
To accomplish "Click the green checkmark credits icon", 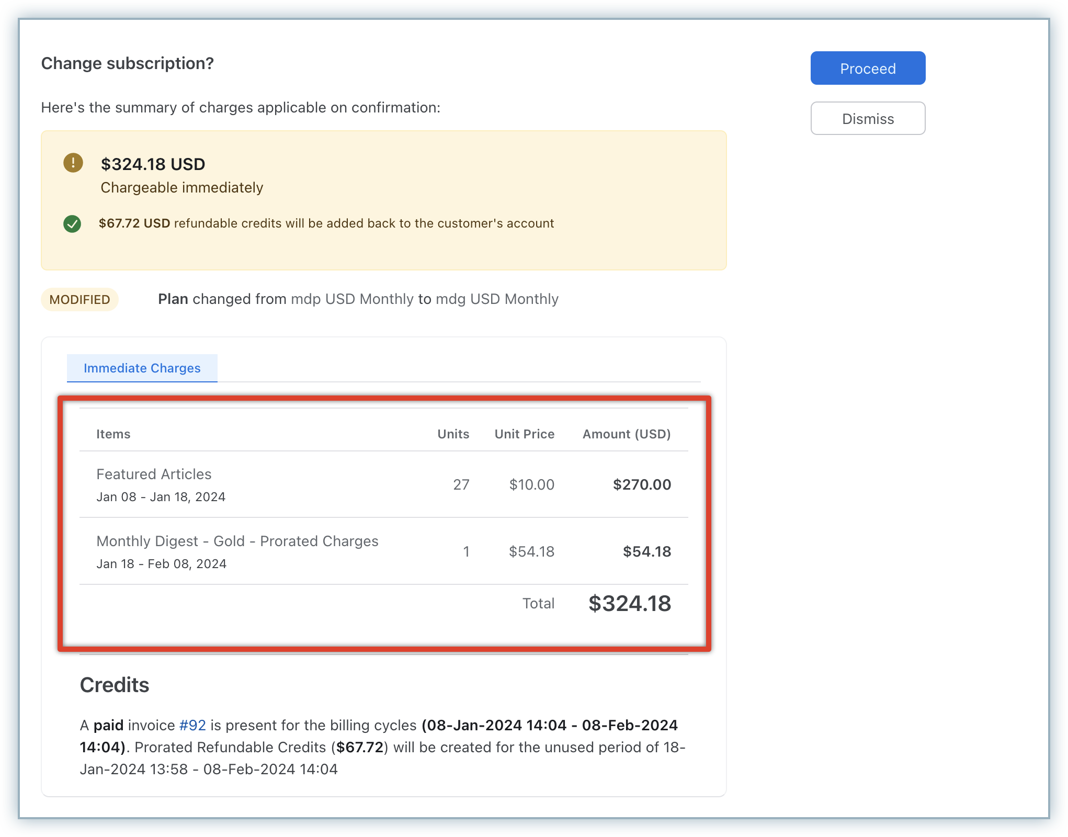I will pyautogui.click(x=72, y=223).
